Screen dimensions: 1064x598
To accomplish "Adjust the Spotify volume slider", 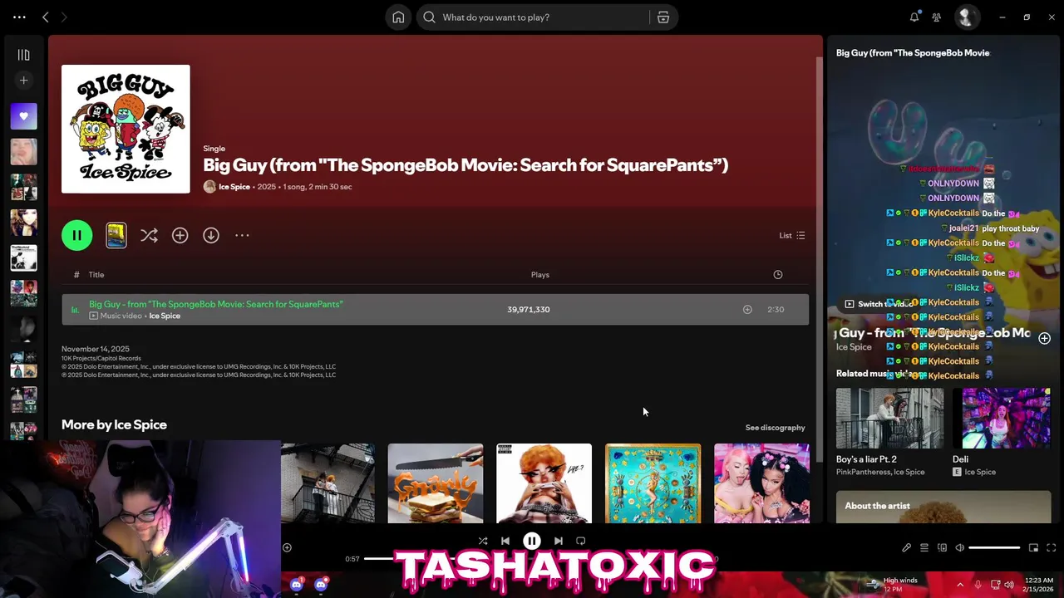I will coord(994,547).
